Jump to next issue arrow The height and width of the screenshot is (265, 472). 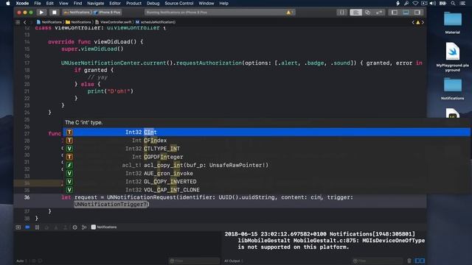(x=423, y=22)
